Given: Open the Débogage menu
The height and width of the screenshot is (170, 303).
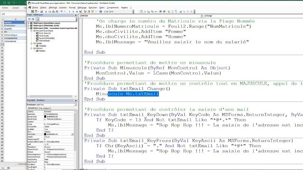Looking at the screenshot, I should [x=82, y=8].
